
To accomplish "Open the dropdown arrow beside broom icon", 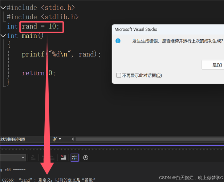I will pyautogui.click(x=60, y=139).
